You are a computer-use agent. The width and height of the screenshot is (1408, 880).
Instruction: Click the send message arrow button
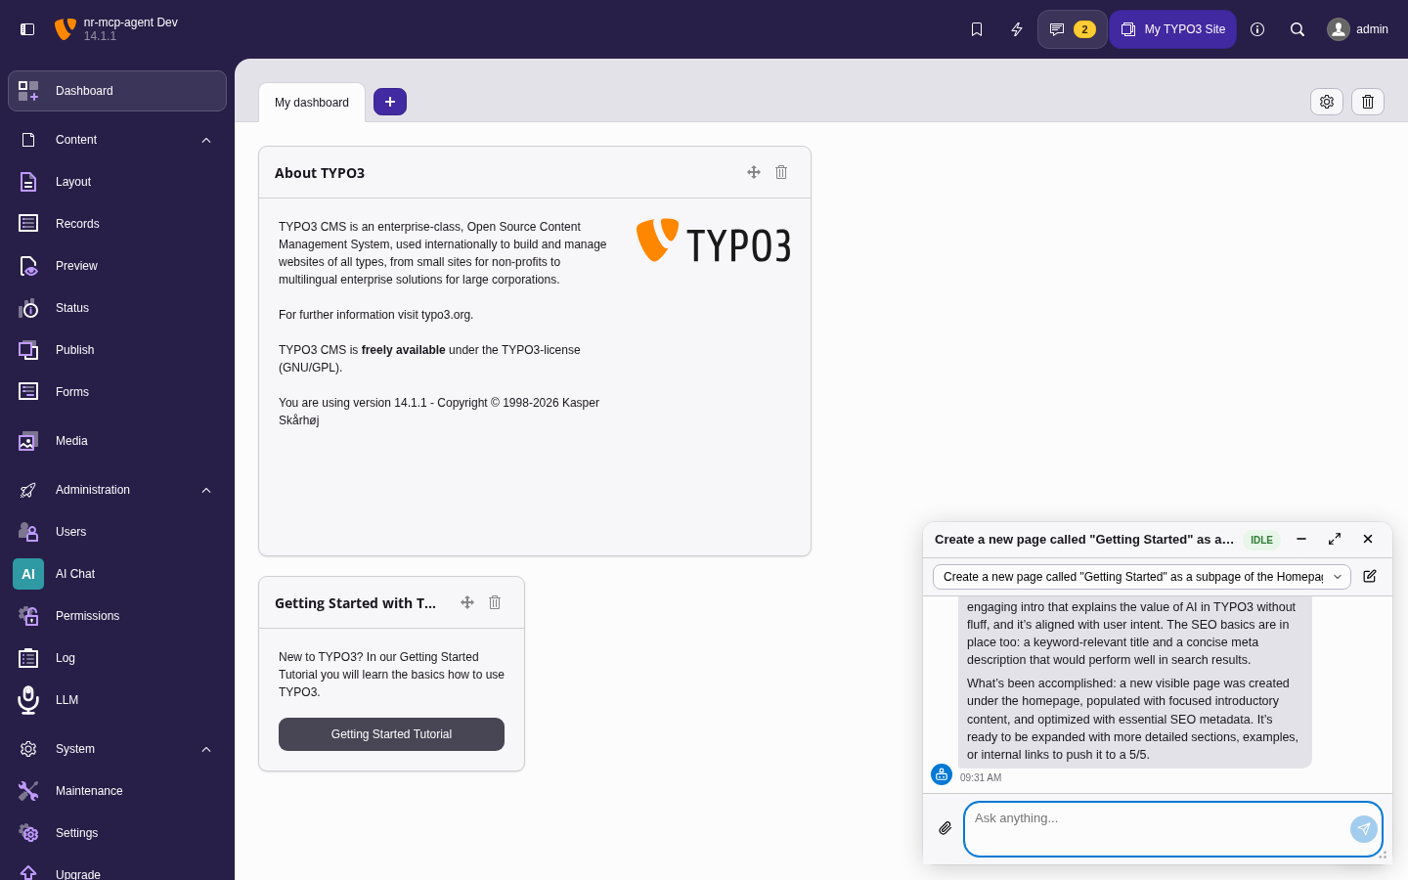[1364, 829]
